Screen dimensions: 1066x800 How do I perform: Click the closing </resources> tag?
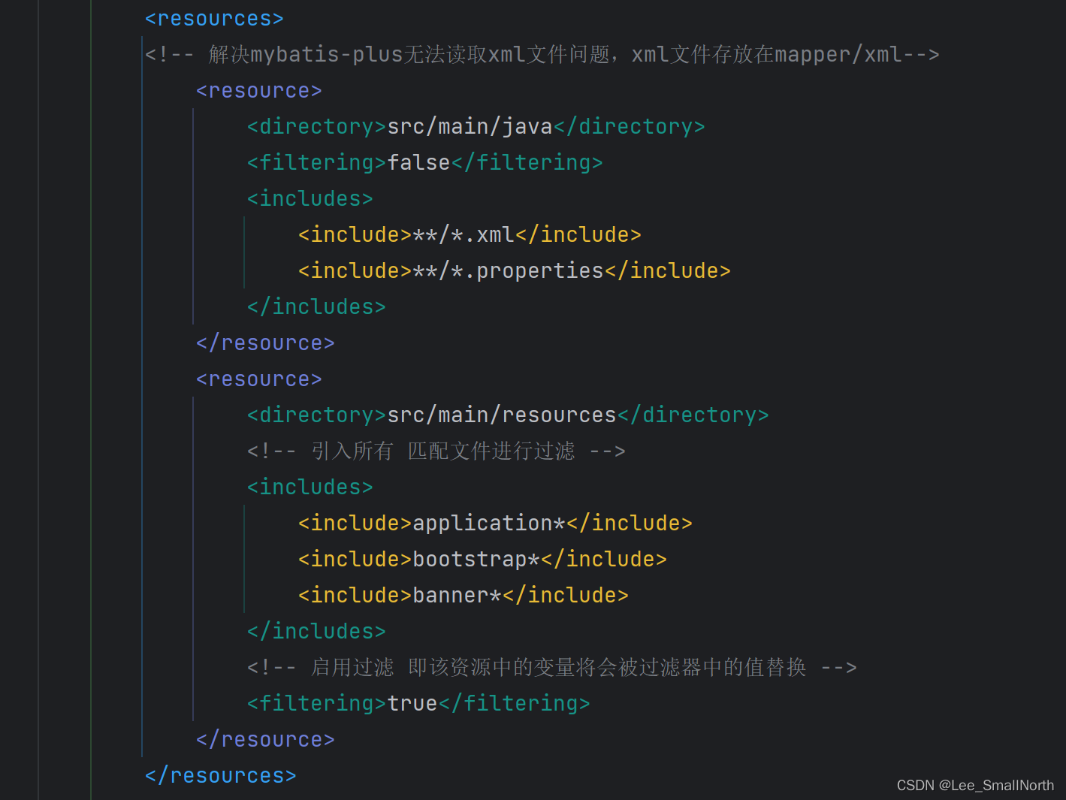pos(220,776)
